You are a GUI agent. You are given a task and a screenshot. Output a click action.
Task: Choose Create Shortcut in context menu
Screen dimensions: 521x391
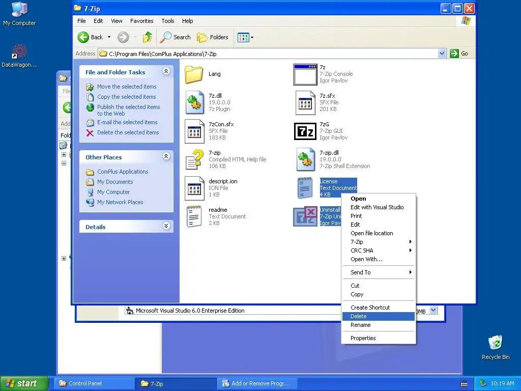click(x=379, y=308)
